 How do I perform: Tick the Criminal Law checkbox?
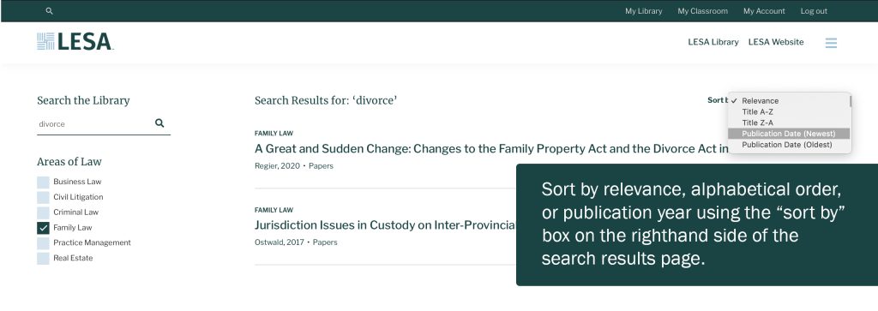click(x=43, y=212)
